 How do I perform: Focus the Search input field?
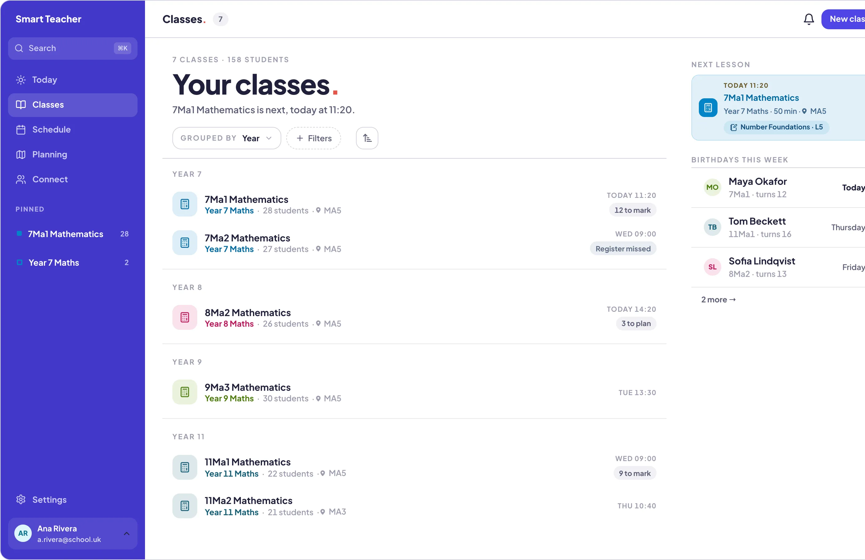73,48
